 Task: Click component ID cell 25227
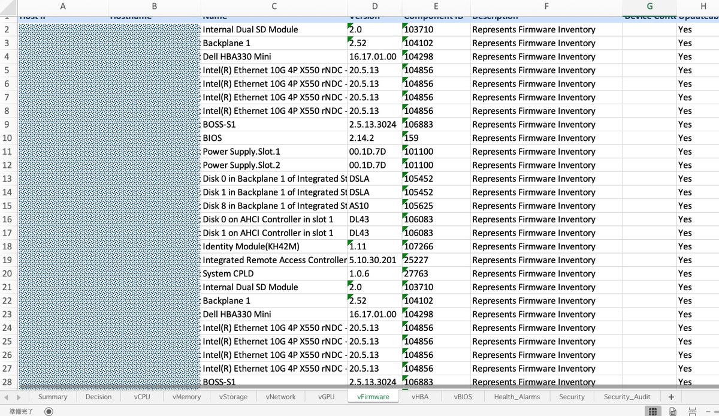click(436, 260)
